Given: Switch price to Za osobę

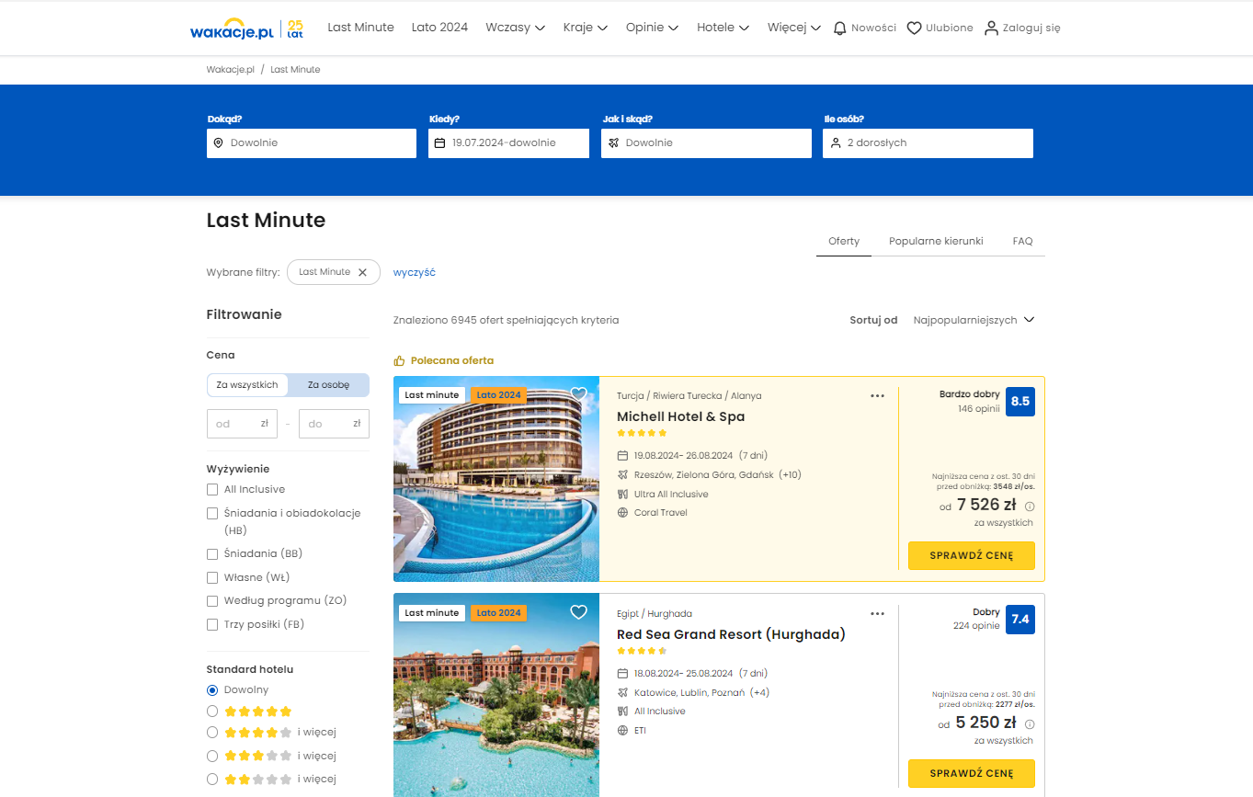Looking at the screenshot, I should click(328, 385).
